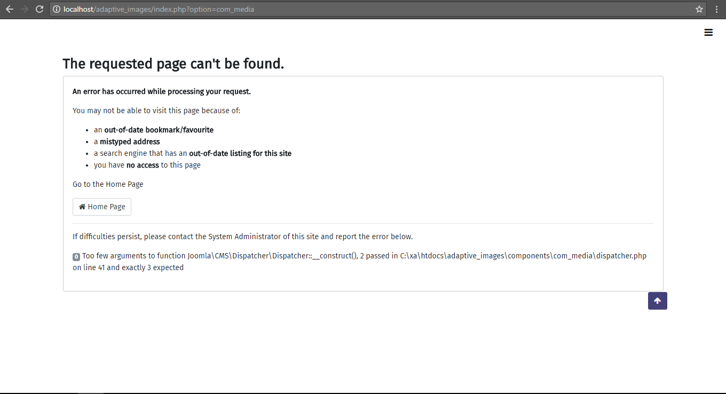Open the site hamburger menu
The width and height of the screenshot is (726, 394).
(x=708, y=33)
